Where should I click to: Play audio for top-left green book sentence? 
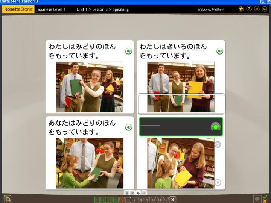(x=128, y=51)
